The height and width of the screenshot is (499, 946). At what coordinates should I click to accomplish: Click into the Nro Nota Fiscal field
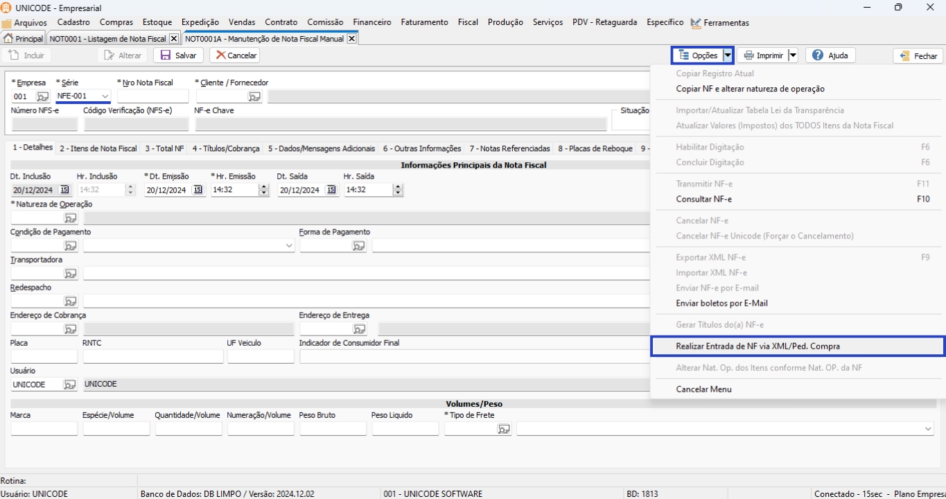pyautogui.click(x=152, y=96)
